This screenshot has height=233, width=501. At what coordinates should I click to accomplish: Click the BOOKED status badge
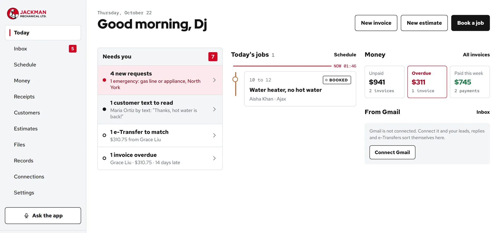point(337,80)
